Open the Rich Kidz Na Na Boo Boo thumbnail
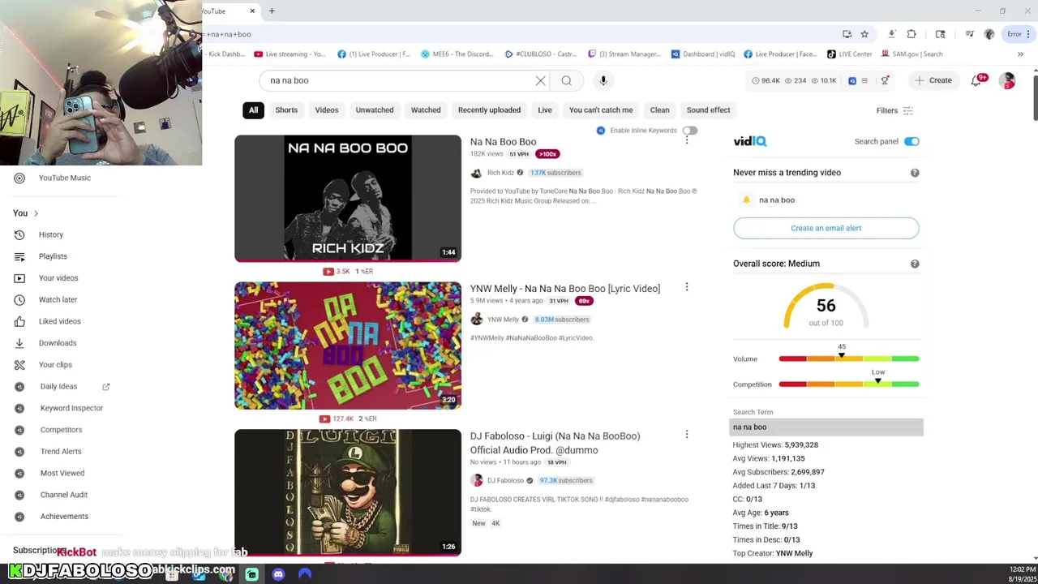Screen dimensions: 1038x584 (348, 199)
